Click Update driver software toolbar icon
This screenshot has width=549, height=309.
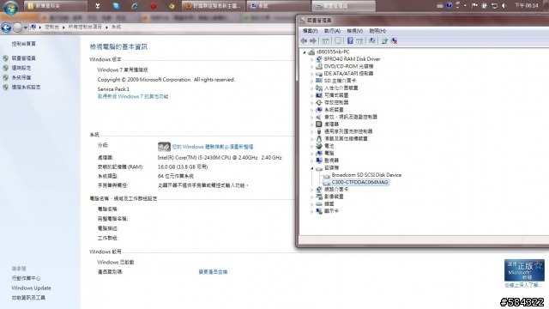point(384,41)
